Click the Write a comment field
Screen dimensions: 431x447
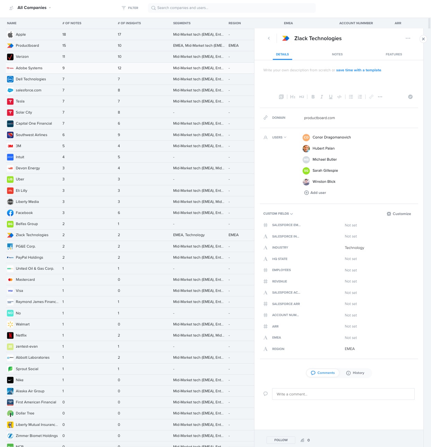click(343, 394)
